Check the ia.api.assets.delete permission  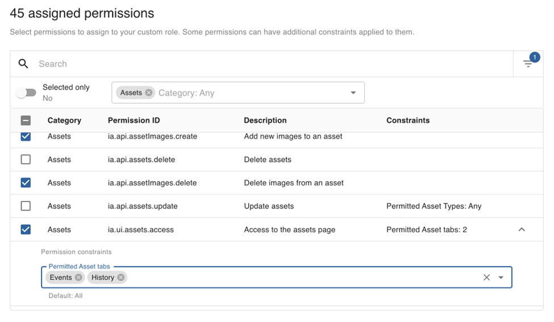click(26, 160)
